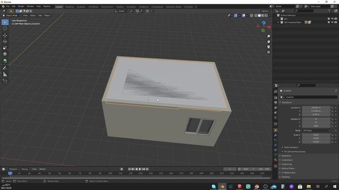
Task: Switch perspective/orthographic with the grid icon
Action: tap(269, 52)
